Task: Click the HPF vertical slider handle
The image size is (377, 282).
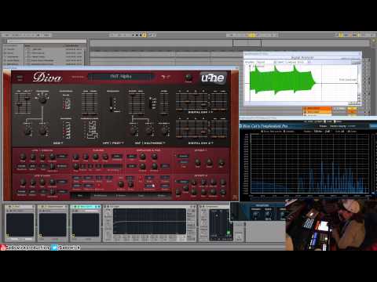Action: tap(112, 107)
